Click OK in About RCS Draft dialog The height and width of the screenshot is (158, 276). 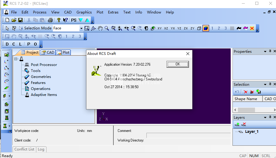(x=178, y=64)
